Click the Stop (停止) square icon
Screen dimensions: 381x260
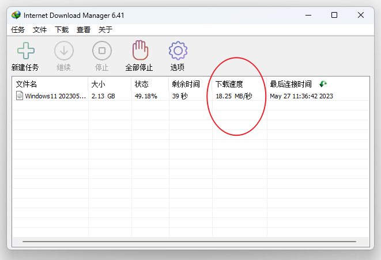(102, 51)
